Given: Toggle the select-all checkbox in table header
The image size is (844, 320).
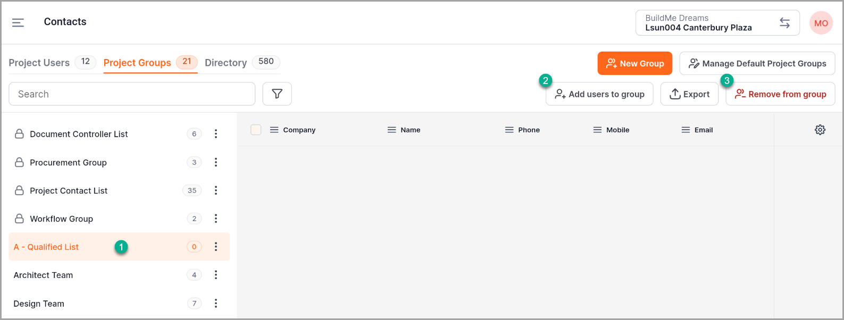Looking at the screenshot, I should pyautogui.click(x=256, y=130).
